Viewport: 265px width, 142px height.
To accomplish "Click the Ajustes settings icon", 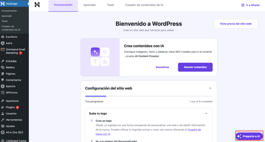I will (x=3, y=126).
